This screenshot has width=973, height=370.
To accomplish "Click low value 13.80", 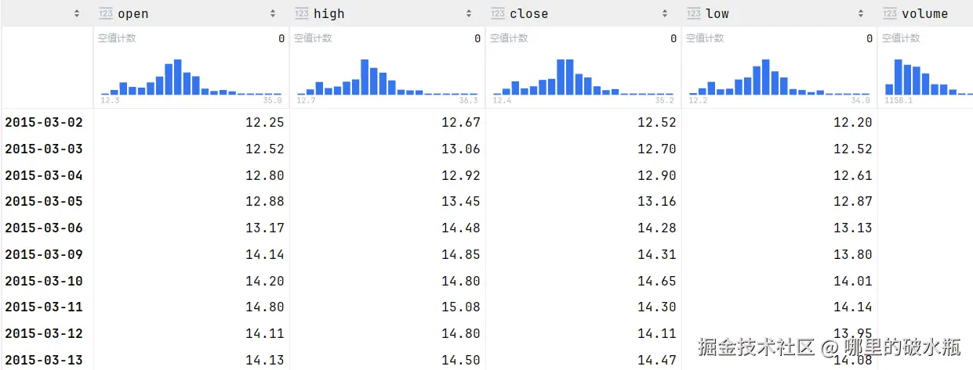I will 853,254.
